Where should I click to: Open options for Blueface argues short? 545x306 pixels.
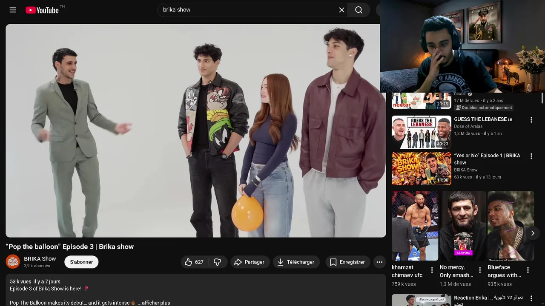coord(528,270)
